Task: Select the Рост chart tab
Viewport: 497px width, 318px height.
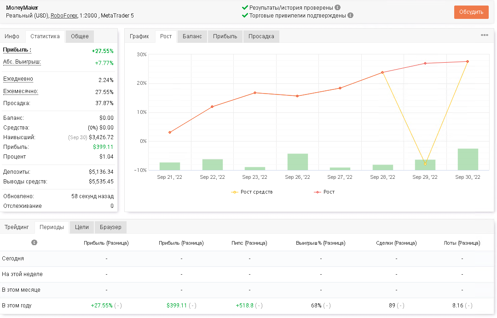Action: 166,36
